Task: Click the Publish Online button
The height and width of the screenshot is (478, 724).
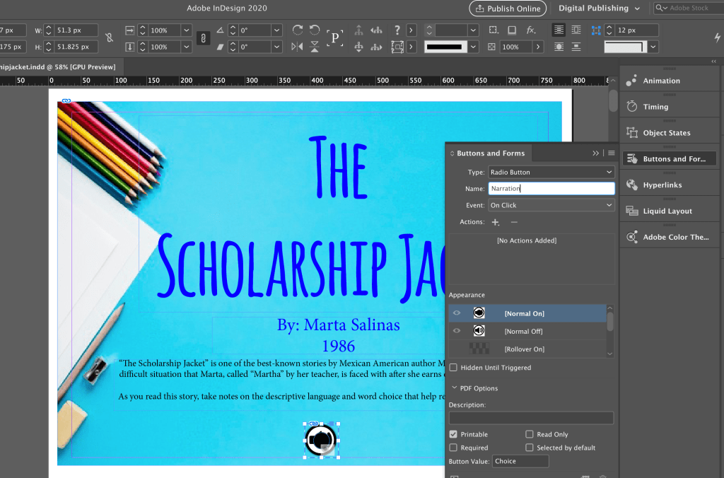Action: point(508,8)
